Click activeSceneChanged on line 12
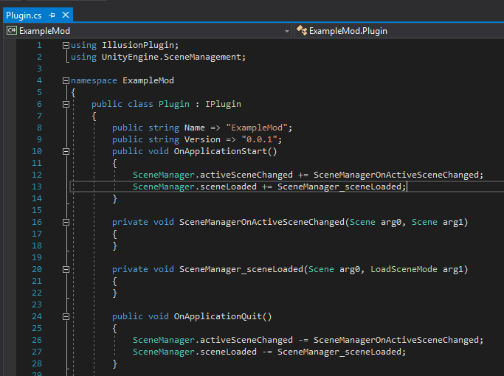 246,175
